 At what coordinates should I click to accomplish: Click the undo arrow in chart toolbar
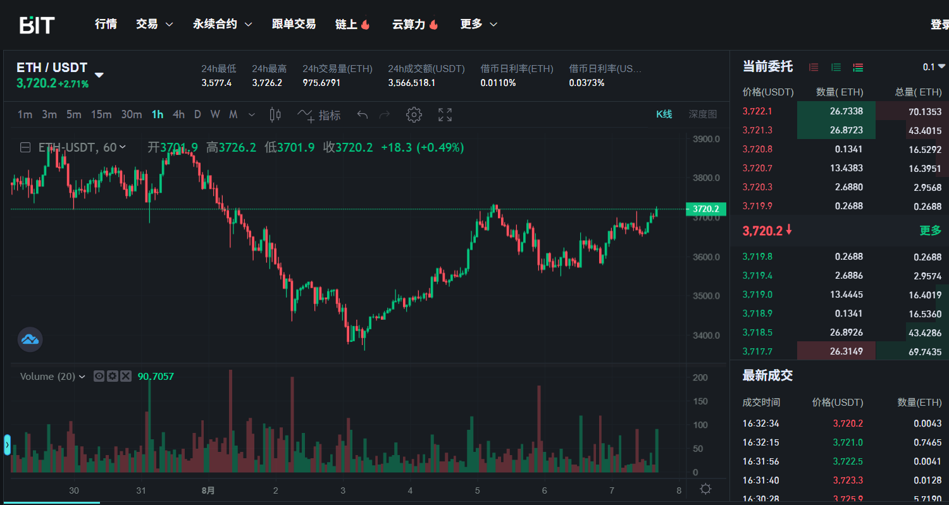[363, 114]
